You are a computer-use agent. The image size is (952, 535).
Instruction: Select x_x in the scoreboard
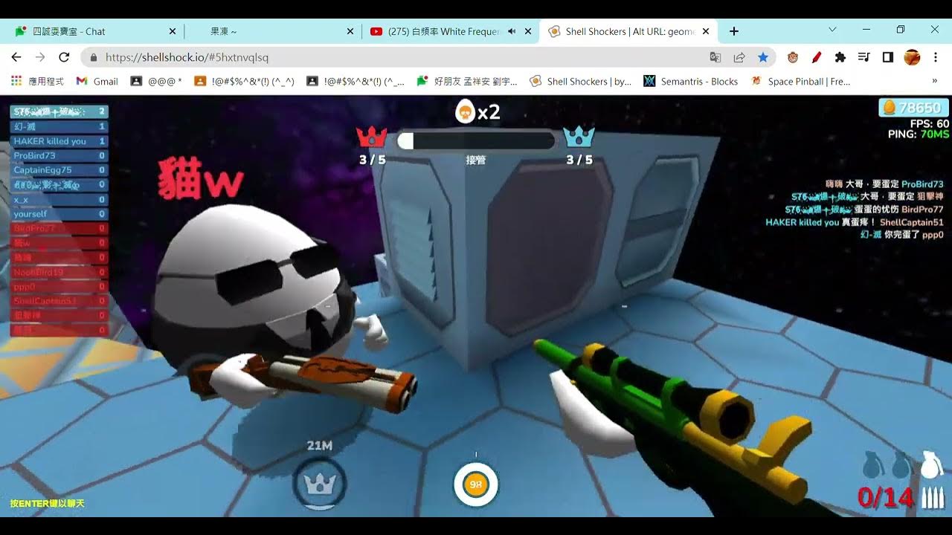tap(59, 199)
